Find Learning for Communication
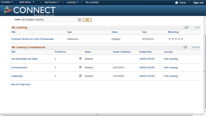 171,67
